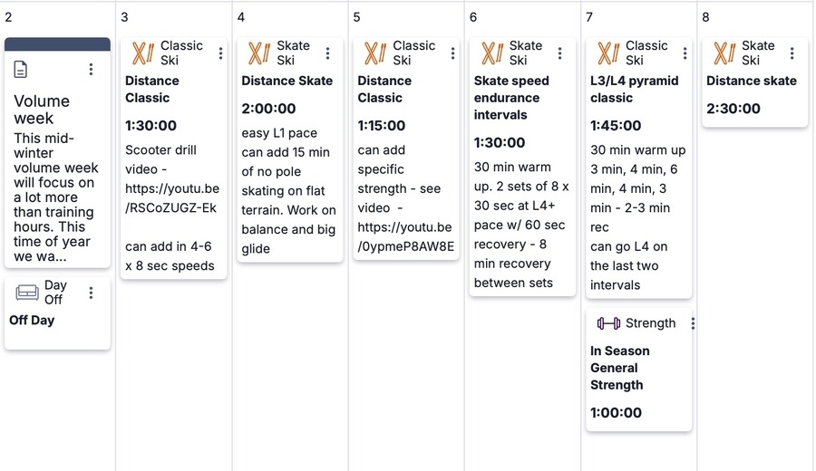The image size is (816, 471).
Task: Click the skate ski icon on day 8 workout
Action: point(724,53)
